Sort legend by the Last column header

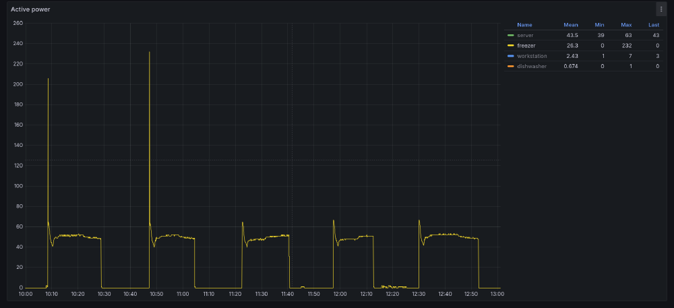tap(653, 25)
